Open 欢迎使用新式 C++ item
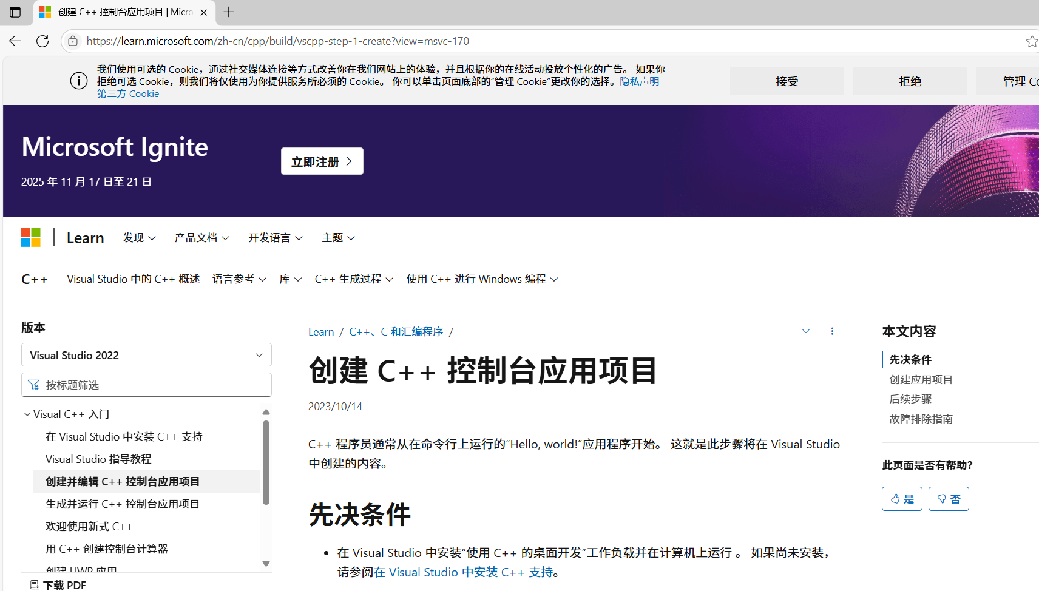1039x591 pixels. pyautogui.click(x=89, y=527)
